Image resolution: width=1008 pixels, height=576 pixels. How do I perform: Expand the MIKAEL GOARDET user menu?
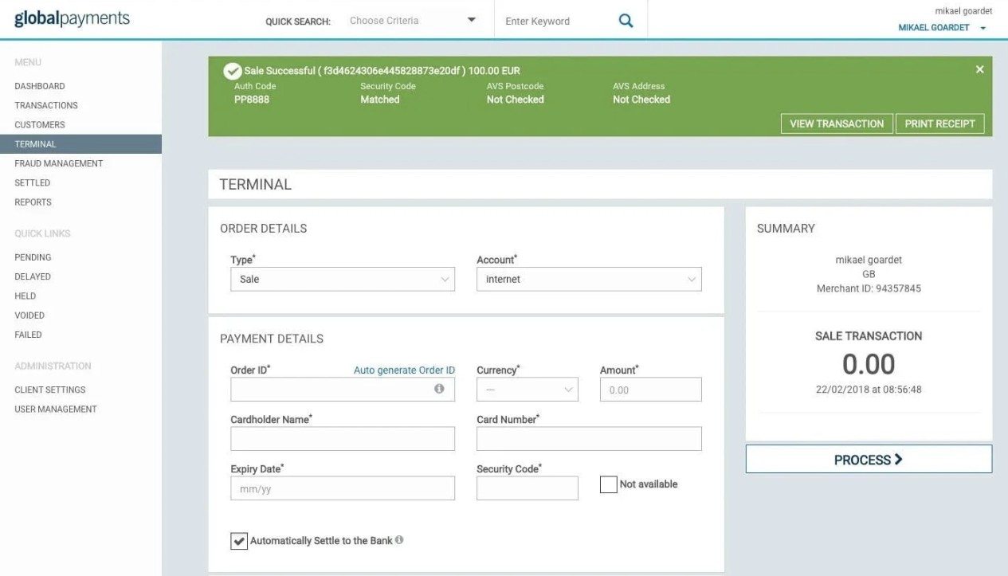(941, 28)
